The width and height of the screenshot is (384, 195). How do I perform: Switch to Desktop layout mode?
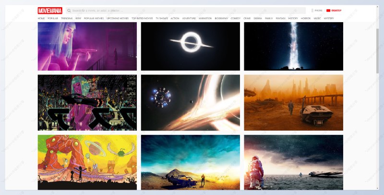click(336, 10)
